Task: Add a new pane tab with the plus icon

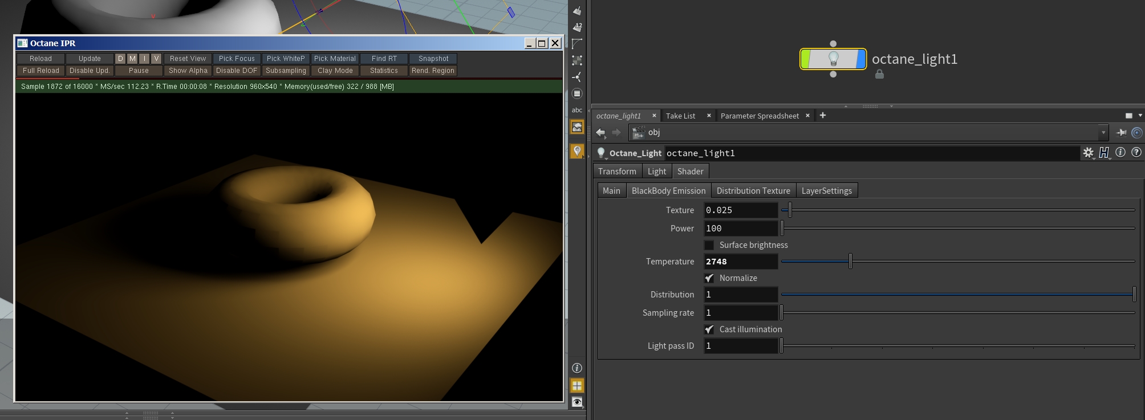Action: (823, 115)
